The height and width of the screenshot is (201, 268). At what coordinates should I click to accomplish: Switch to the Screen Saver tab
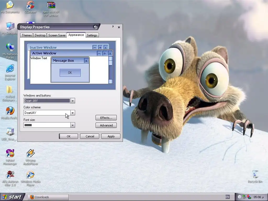click(x=57, y=35)
